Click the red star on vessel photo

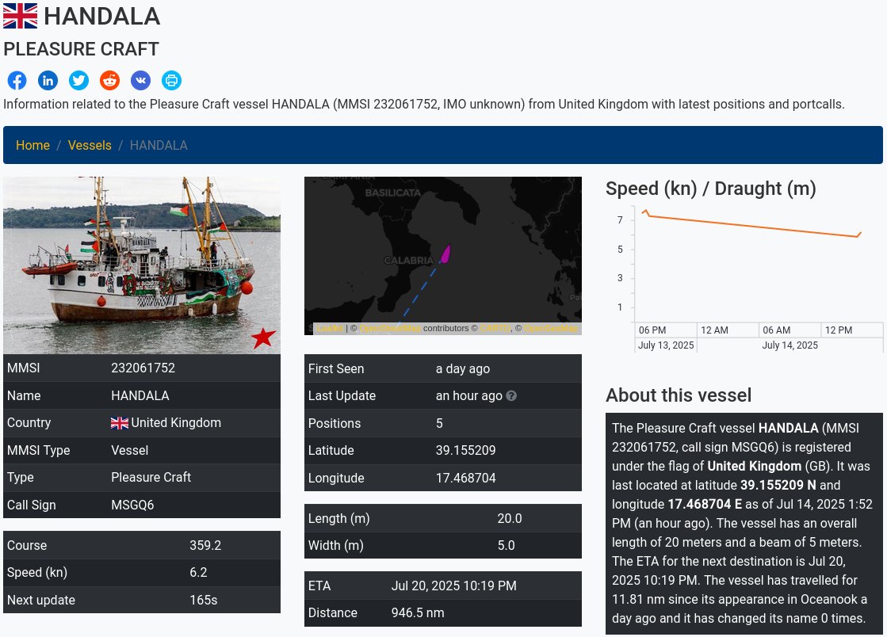[264, 338]
